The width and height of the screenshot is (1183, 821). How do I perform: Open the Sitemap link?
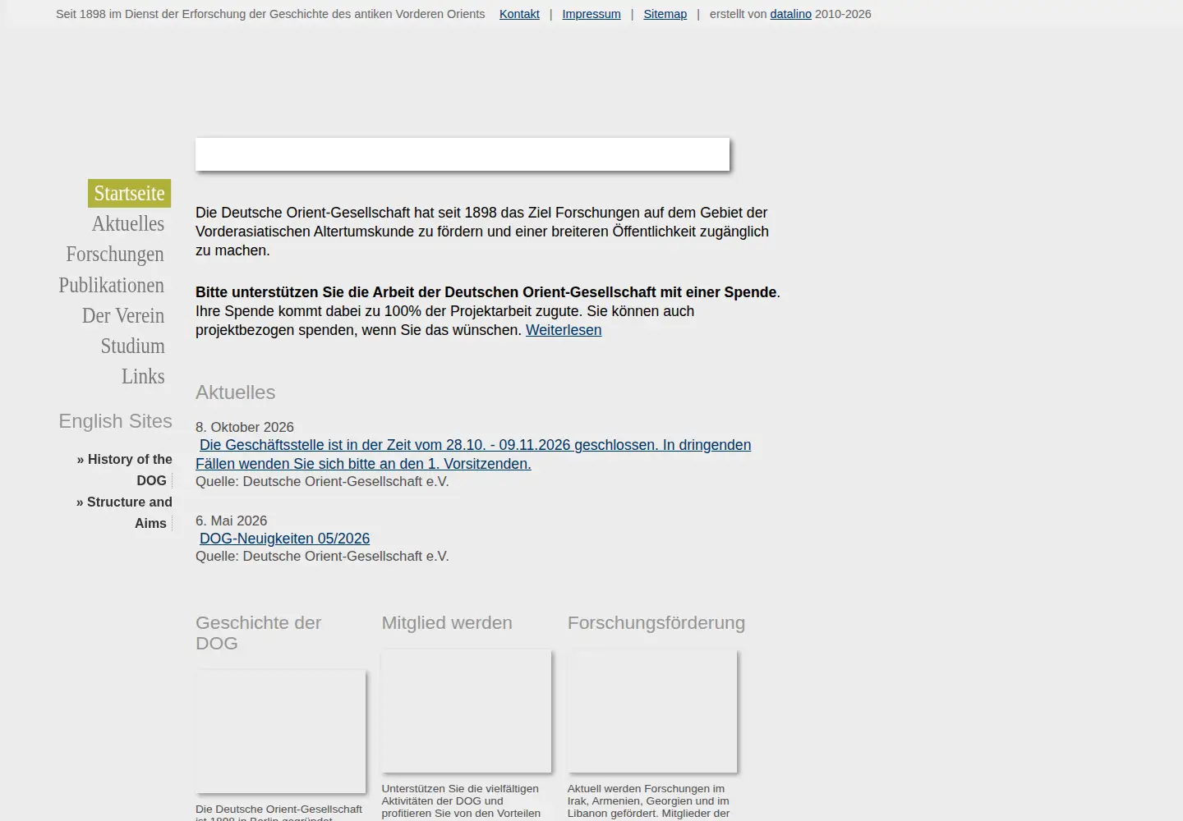tap(665, 14)
